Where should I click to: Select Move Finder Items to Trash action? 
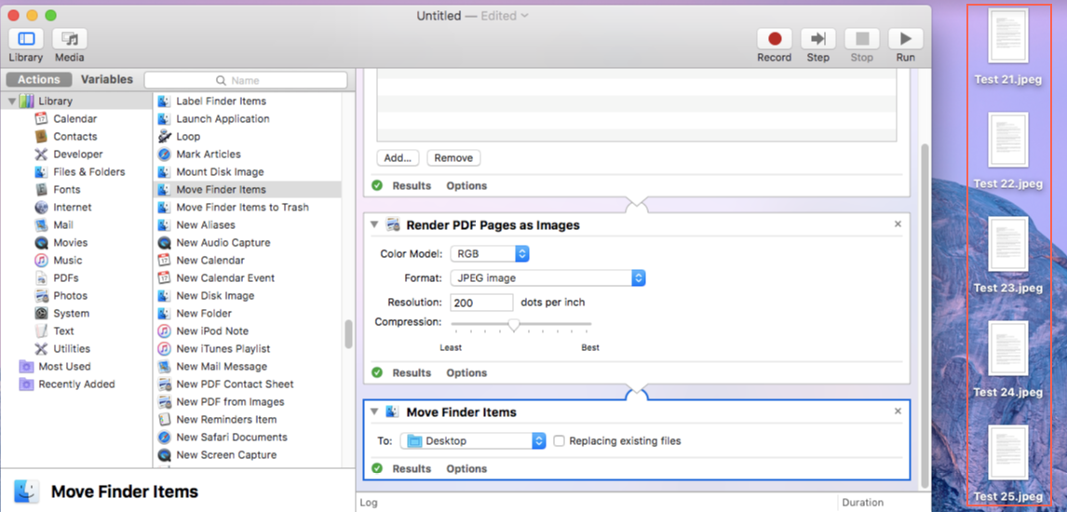pos(241,208)
